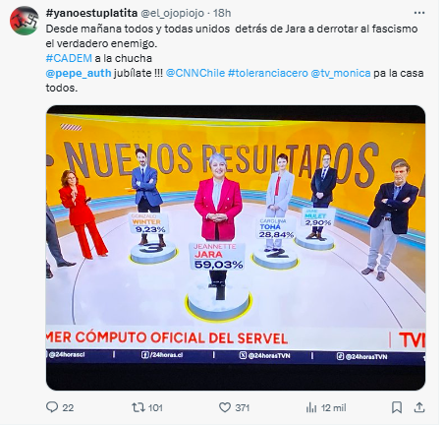Open the profile avatar of #yanoestuplatita
444x425 pixels.
(x=25, y=21)
